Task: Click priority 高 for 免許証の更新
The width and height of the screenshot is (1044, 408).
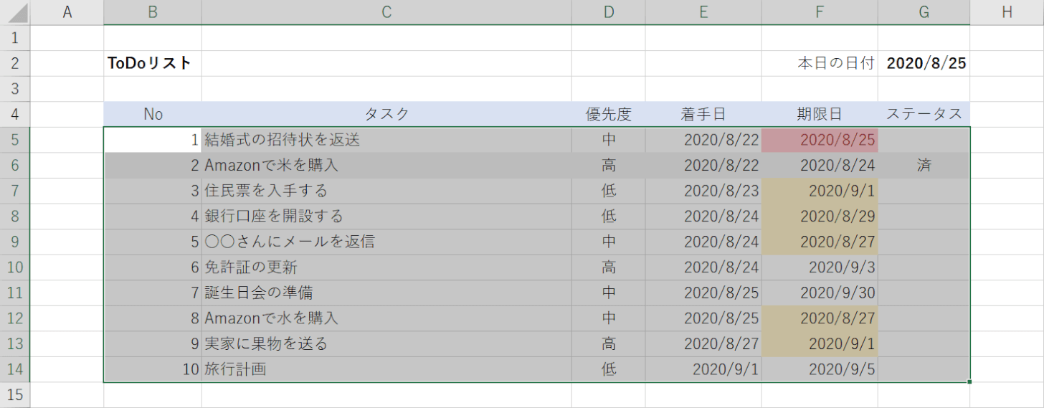Action: 609,267
